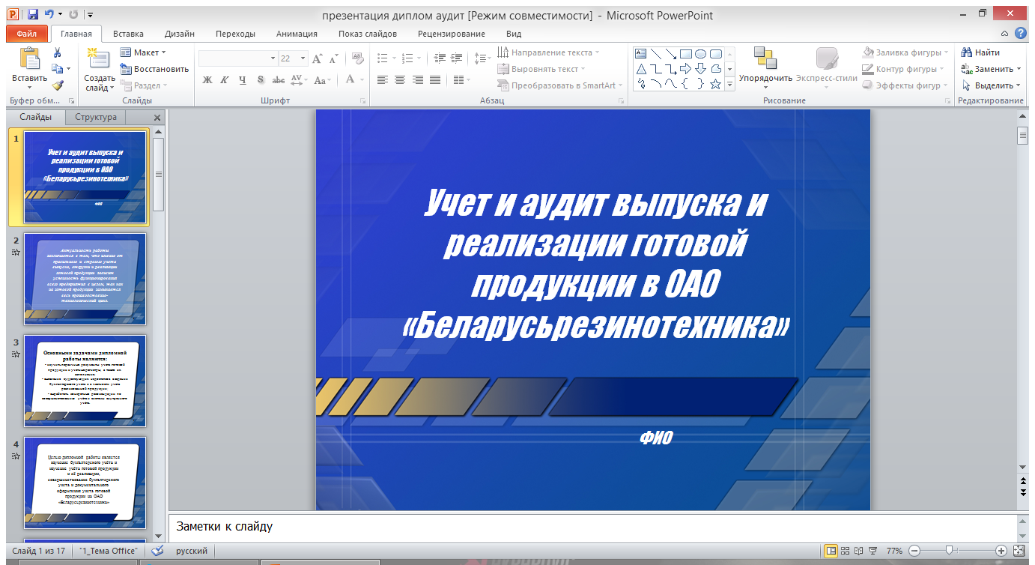Open the font color A dropdown arrow
1035x565 pixels.
(x=360, y=80)
